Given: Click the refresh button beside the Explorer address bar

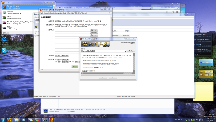Looking at the screenshot, I should (x=150, y=8).
